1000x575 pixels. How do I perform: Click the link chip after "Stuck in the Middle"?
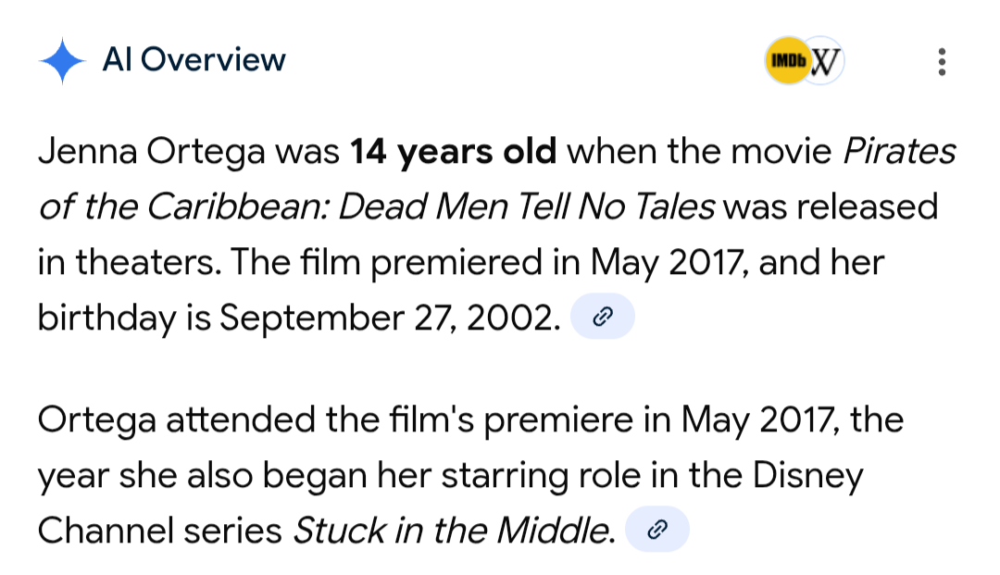657,530
